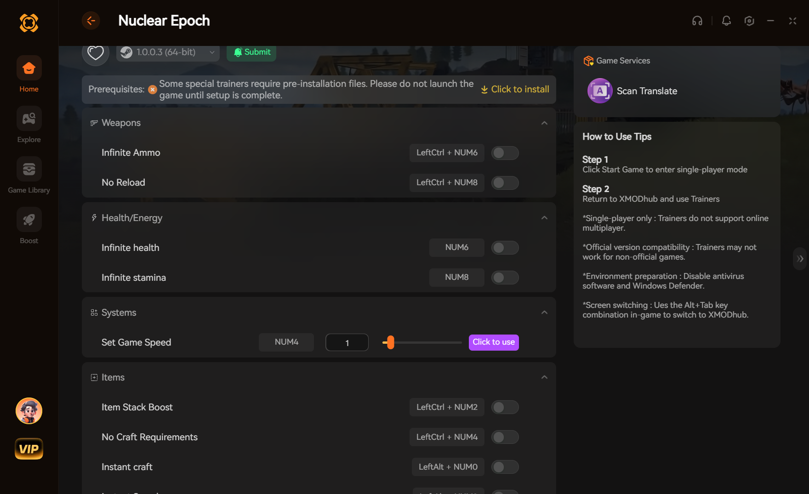Open the user avatar profile

pos(29,411)
